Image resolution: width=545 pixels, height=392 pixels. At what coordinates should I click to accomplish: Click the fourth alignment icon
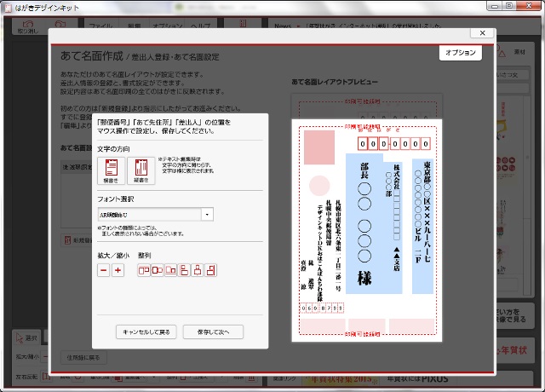tap(184, 270)
